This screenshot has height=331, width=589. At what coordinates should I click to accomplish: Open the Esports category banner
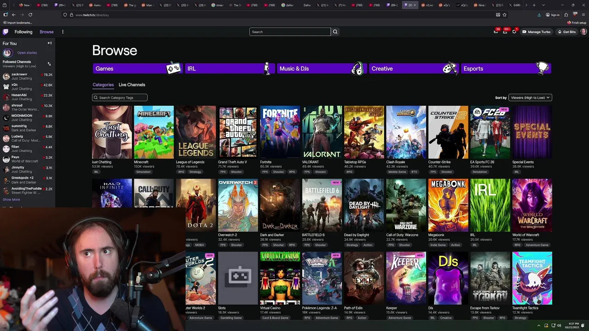click(x=505, y=68)
